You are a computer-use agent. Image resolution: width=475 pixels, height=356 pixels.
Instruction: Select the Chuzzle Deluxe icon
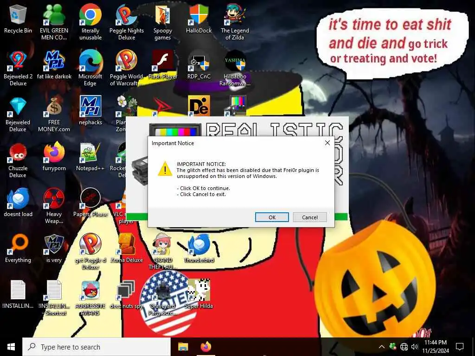(18, 161)
